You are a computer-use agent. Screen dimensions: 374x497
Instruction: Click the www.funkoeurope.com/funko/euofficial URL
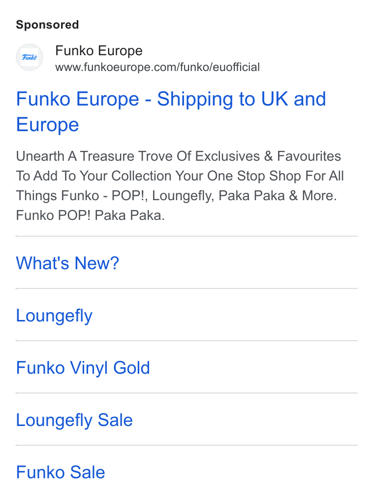tap(157, 67)
